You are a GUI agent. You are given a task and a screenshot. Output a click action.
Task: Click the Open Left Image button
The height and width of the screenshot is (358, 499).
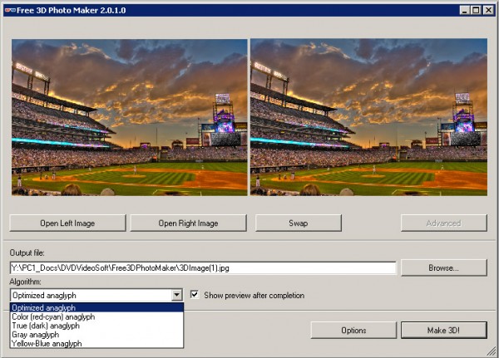point(67,223)
